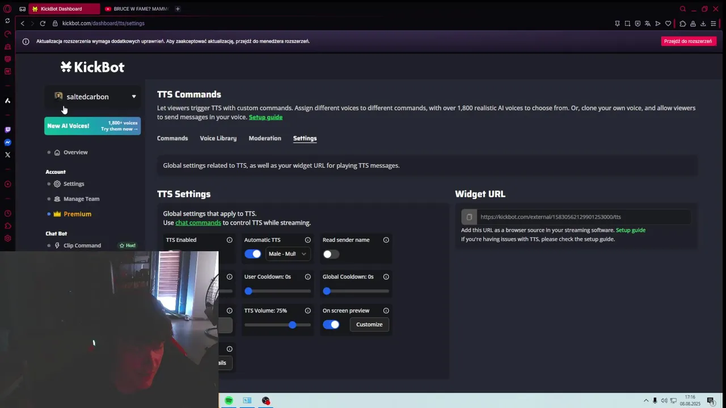
Task: Click the User Cooldown slider handle
Action: [248, 291]
